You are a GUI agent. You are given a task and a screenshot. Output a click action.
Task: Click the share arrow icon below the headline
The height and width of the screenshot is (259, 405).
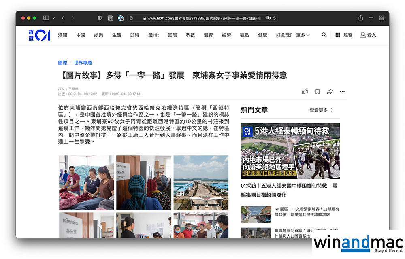point(330,92)
